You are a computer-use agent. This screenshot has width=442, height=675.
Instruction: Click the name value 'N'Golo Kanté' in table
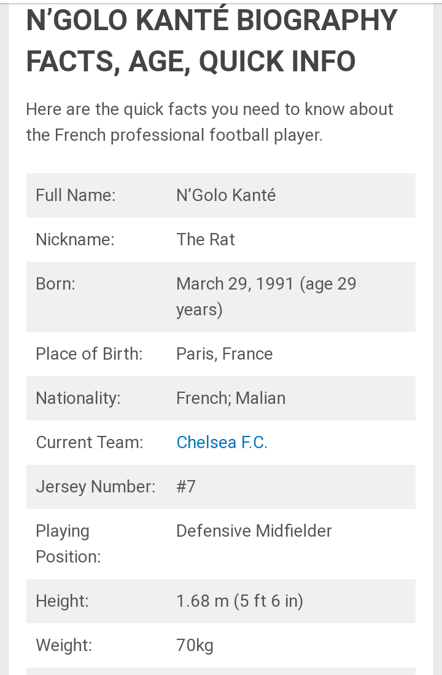coord(226,195)
